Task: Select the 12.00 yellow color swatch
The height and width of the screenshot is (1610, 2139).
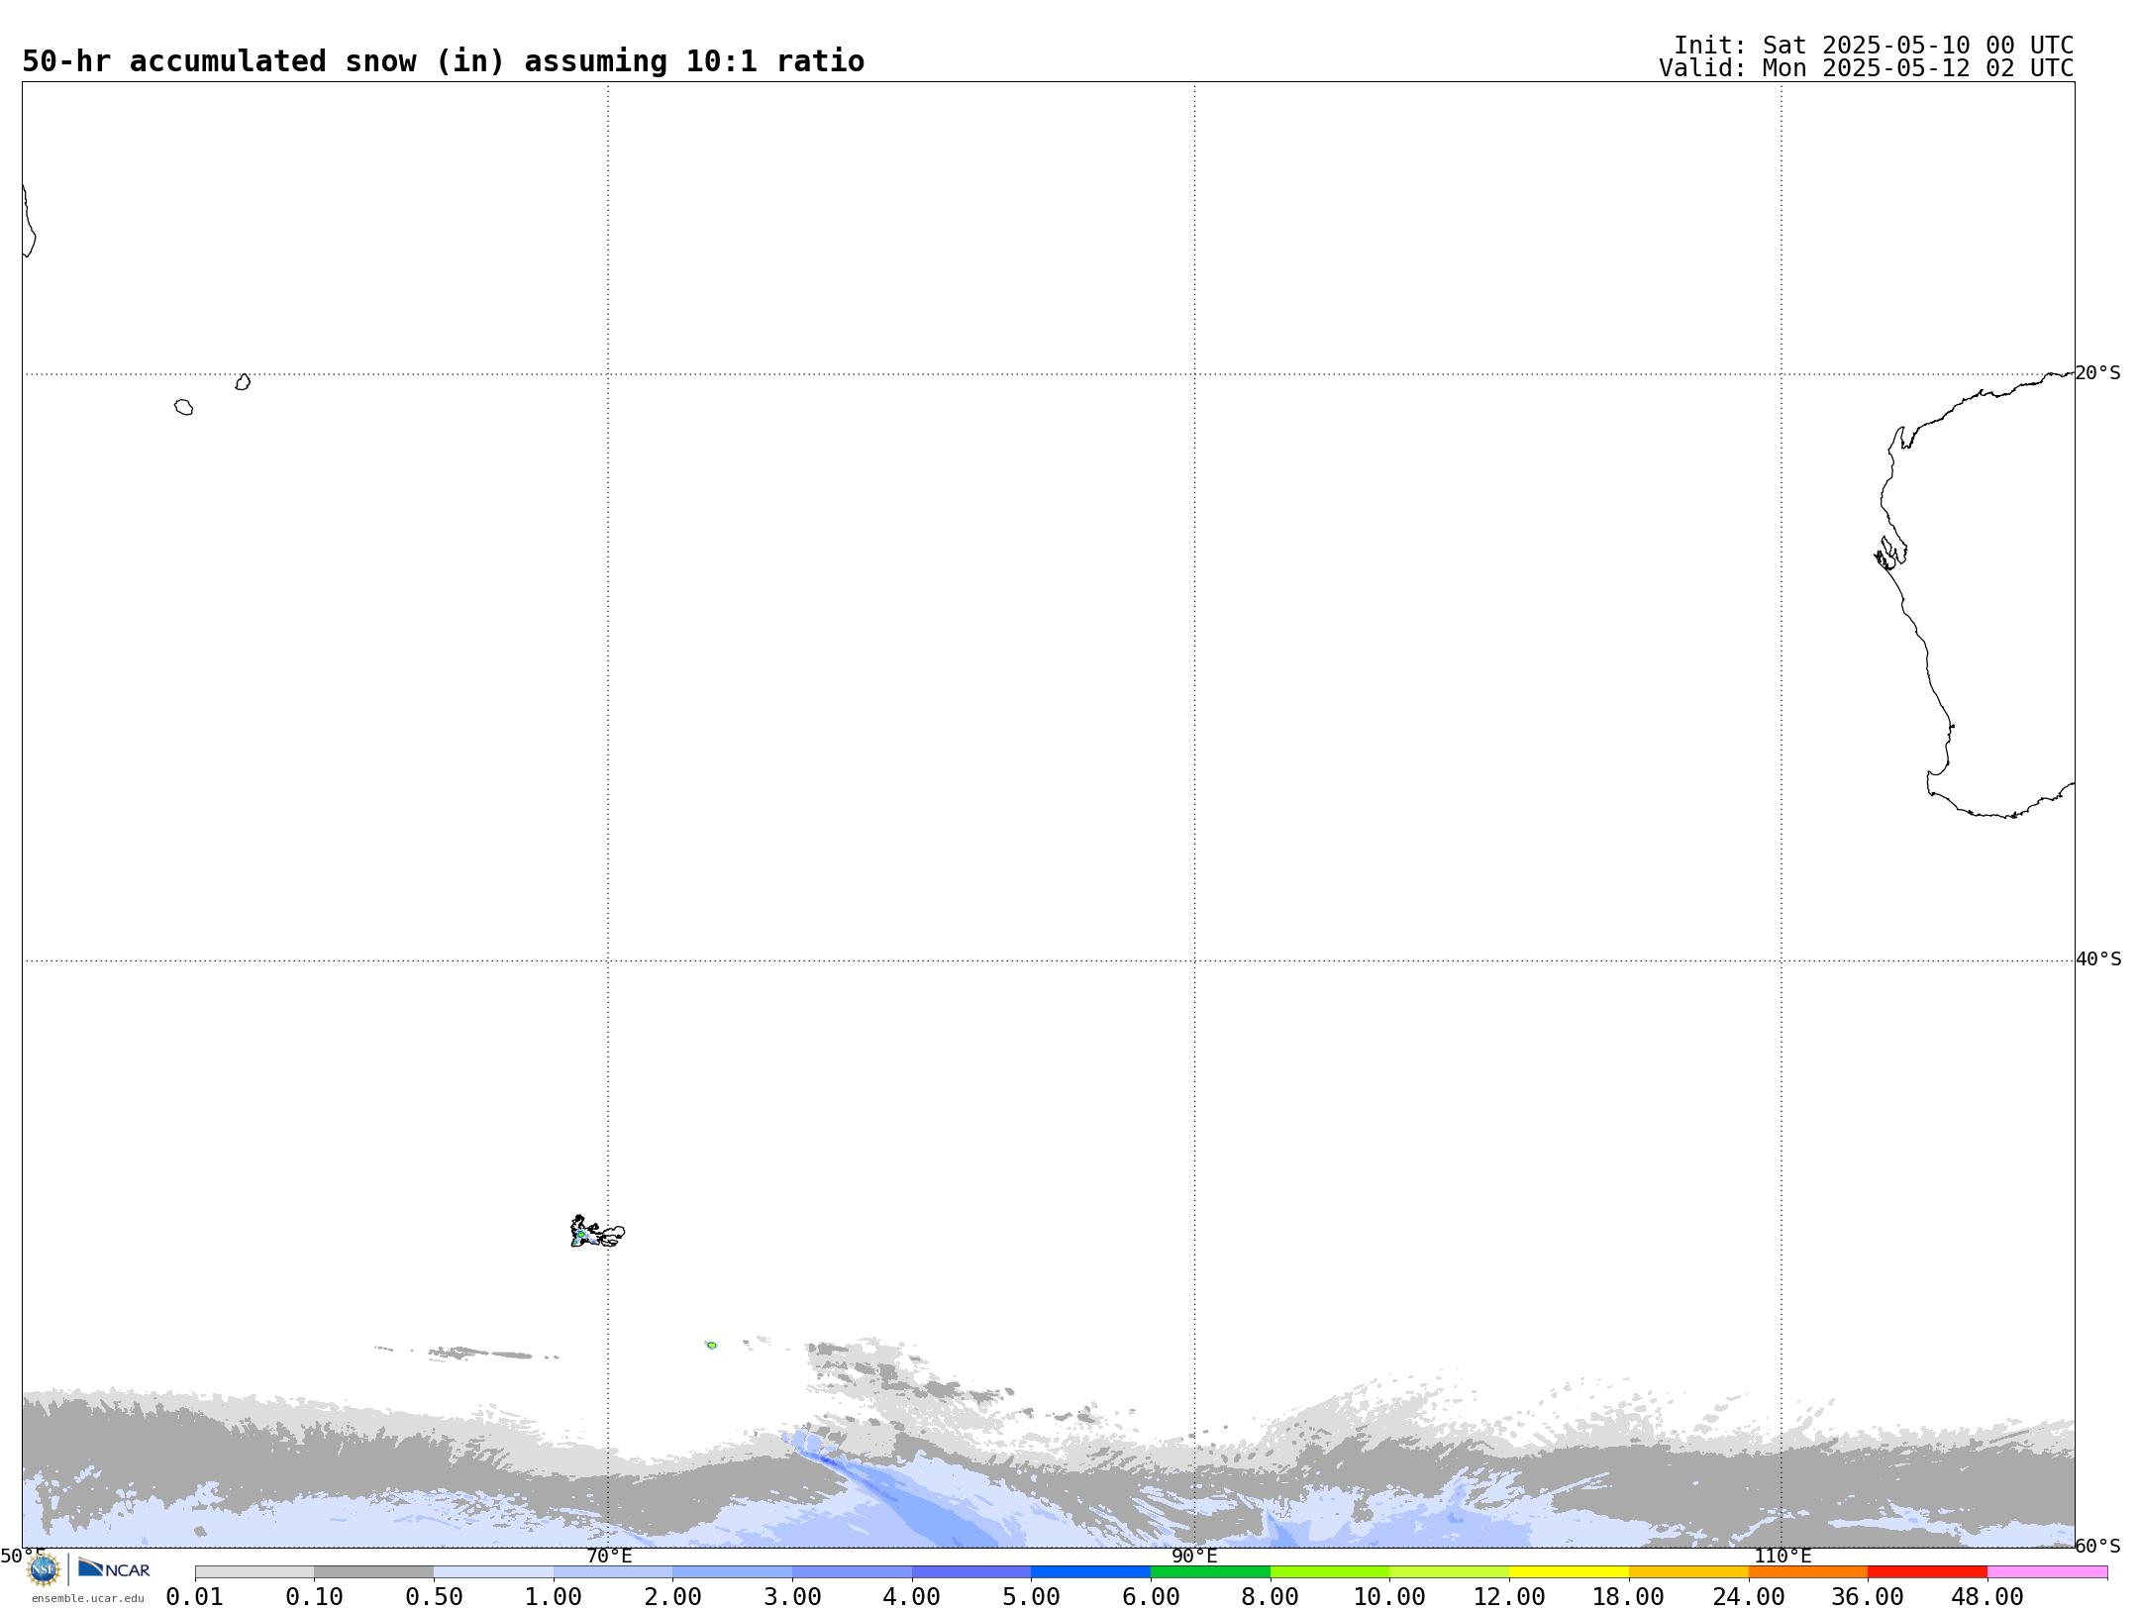Action: tap(1569, 1572)
